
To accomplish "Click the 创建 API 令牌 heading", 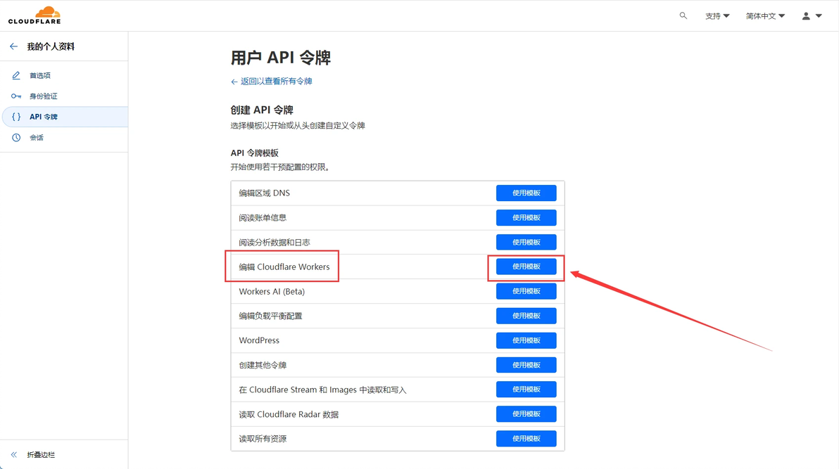I will pos(262,110).
